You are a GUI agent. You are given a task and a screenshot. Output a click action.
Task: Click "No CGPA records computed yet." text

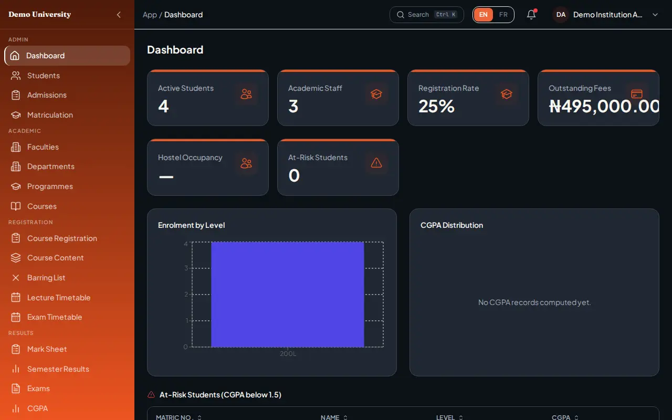coord(534,302)
